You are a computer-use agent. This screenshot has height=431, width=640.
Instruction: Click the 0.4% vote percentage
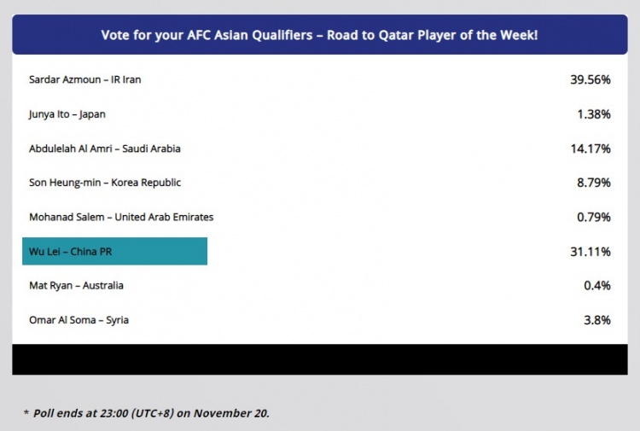(597, 286)
